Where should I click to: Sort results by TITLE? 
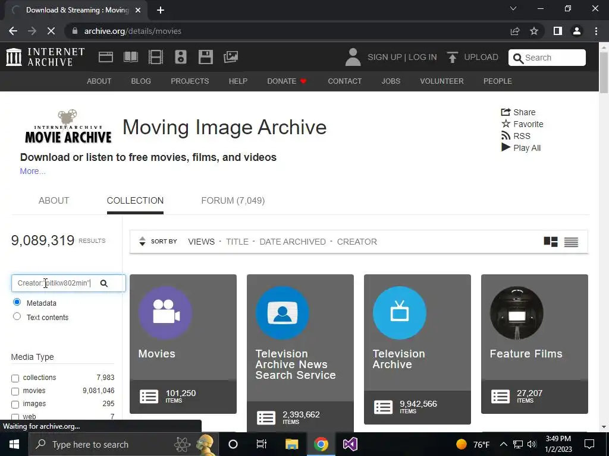[237, 242]
